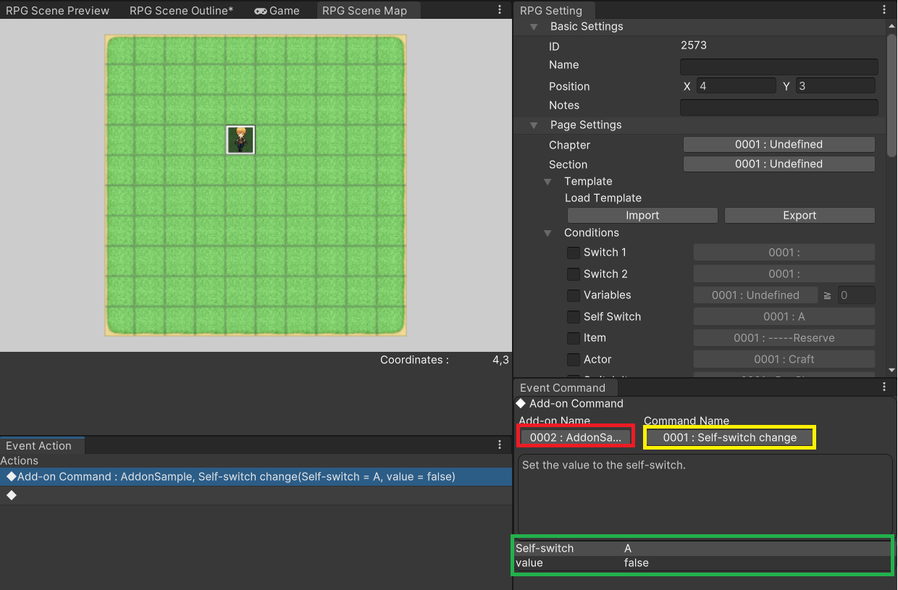Open the Event Action panel options menu
Screen dimensions: 898x590
pos(500,445)
